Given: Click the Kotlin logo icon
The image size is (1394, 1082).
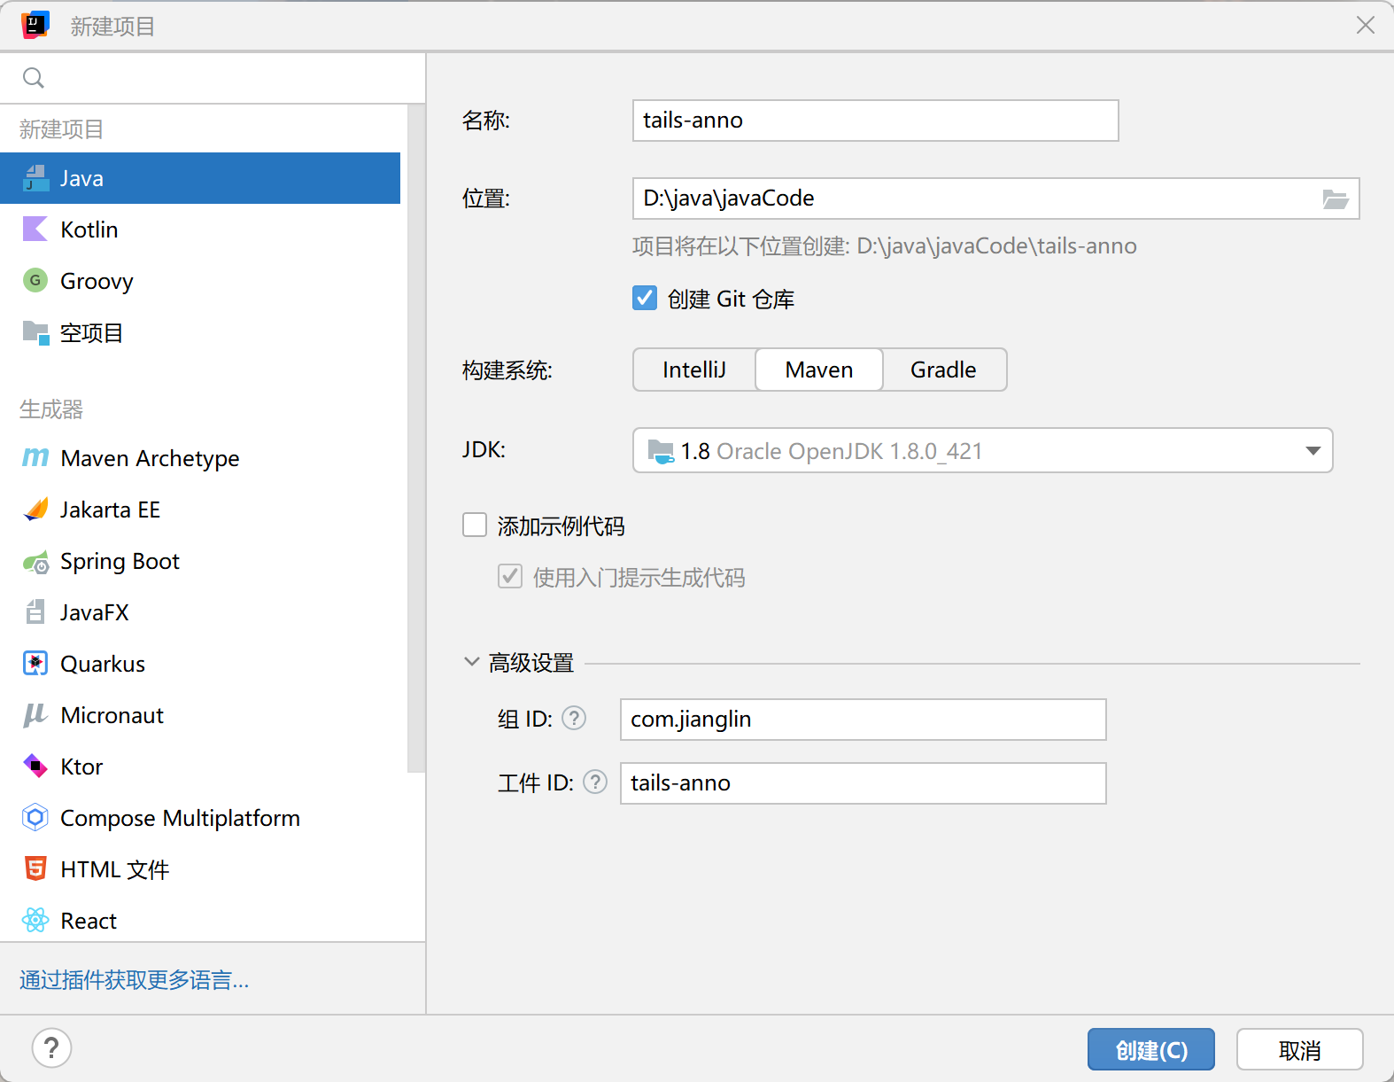Looking at the screenshot, I should coord(35,230).
